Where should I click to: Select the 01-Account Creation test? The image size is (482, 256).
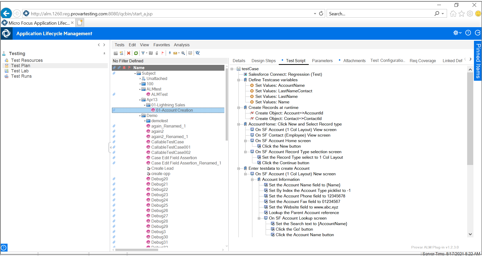click(174, 110)
